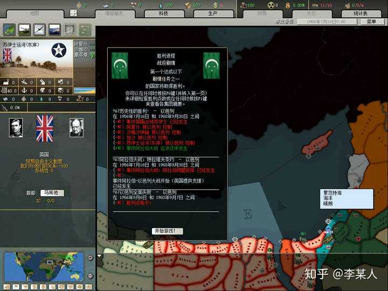Open the 统计表 statistics tab
388x291 pixels.
(x=361, y=13)
